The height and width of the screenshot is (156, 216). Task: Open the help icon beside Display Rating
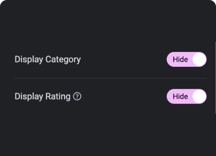point(77,96)
